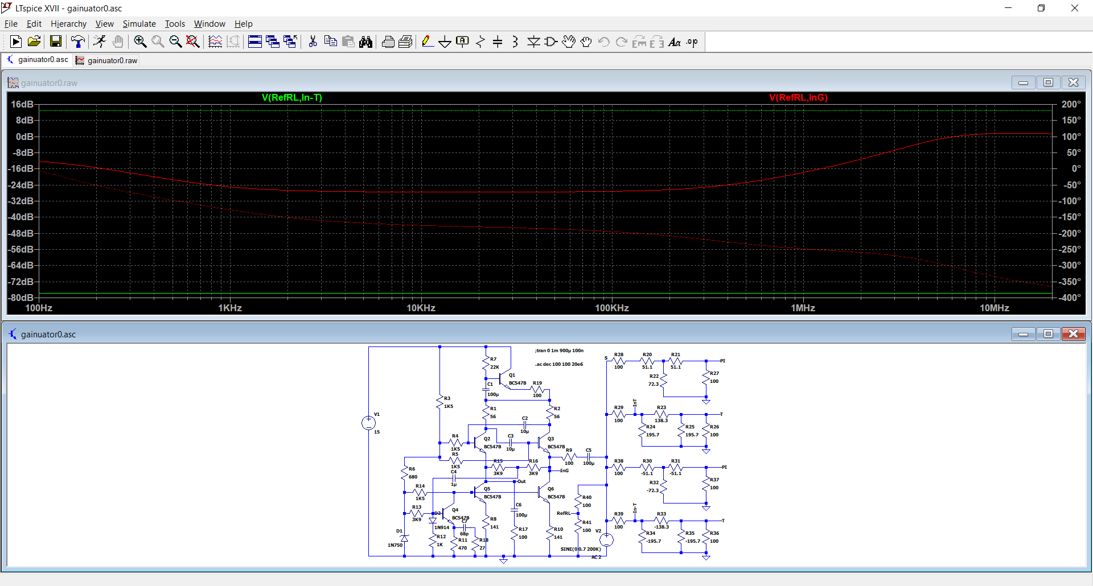The image size is (1093, 586).
Task: Open the component gate symbol chooser
Action: coord(551,42)
